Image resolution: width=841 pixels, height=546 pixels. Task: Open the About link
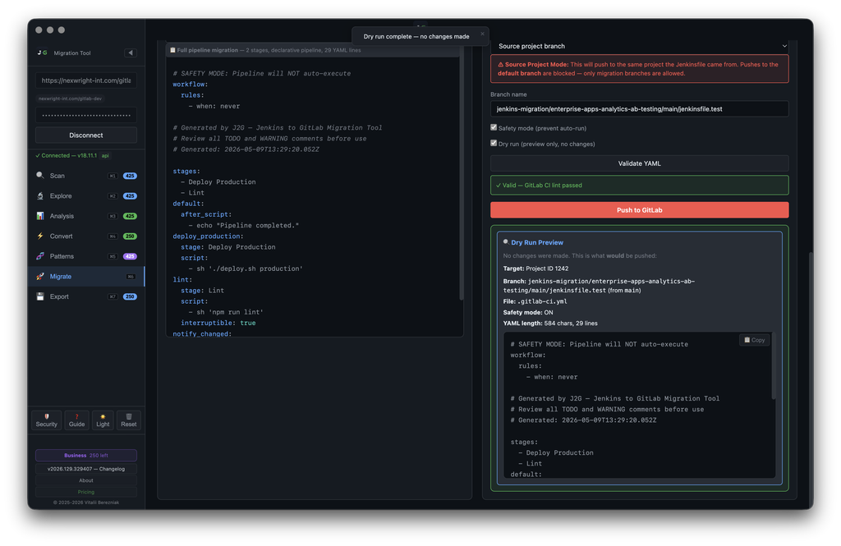(x=85, y=480)
